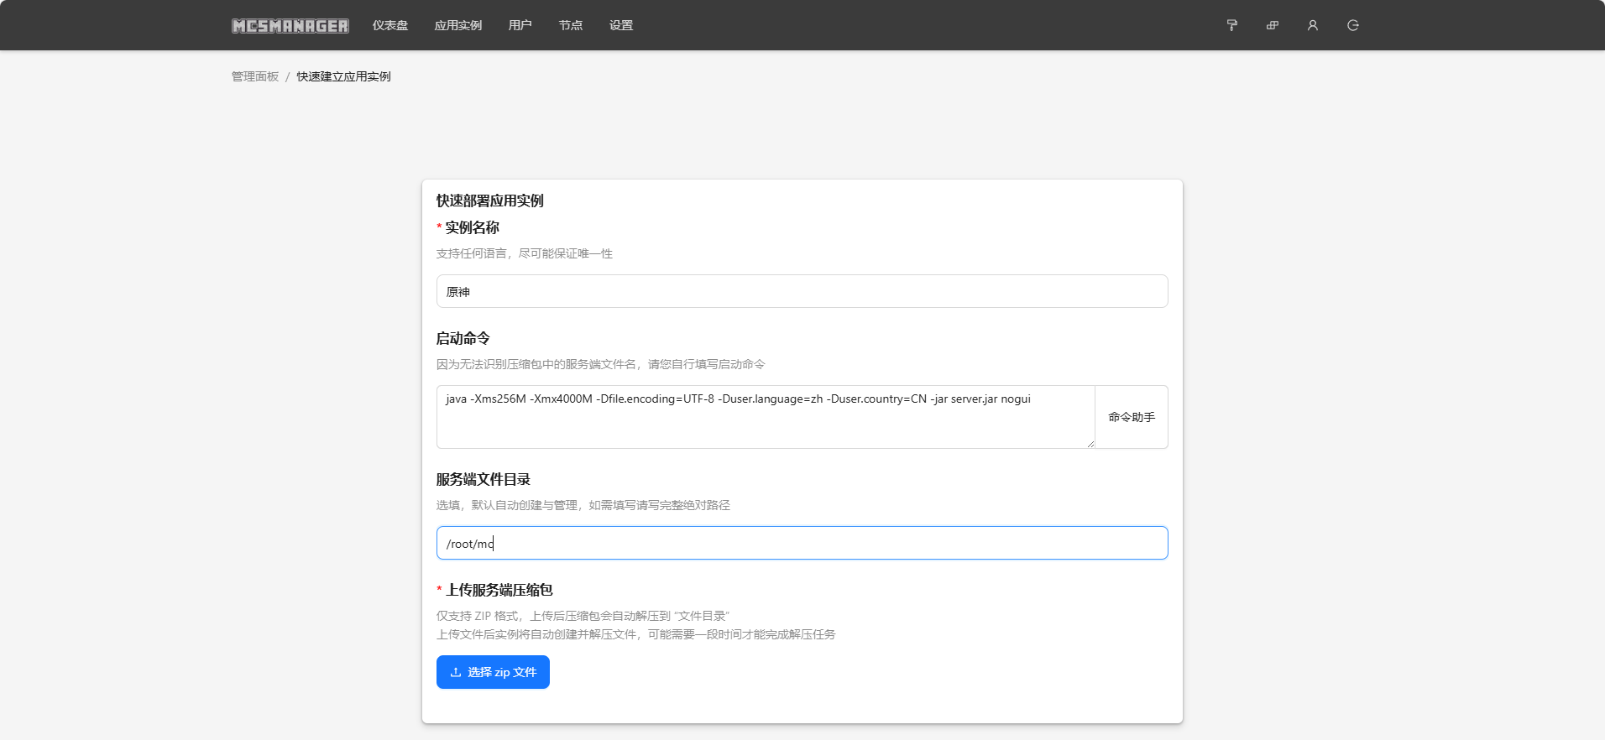
Task: Focus the 服务端文件目录 path input
Action: coord(802,543)
